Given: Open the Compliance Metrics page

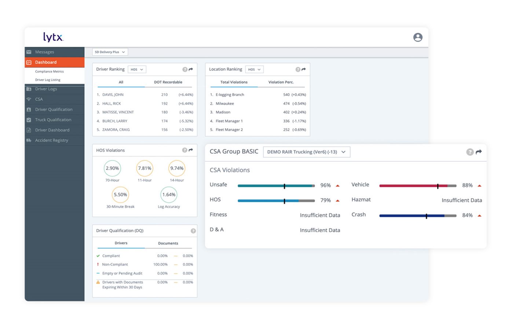Looking at the screenshot, I should click(x=49, y=71).
